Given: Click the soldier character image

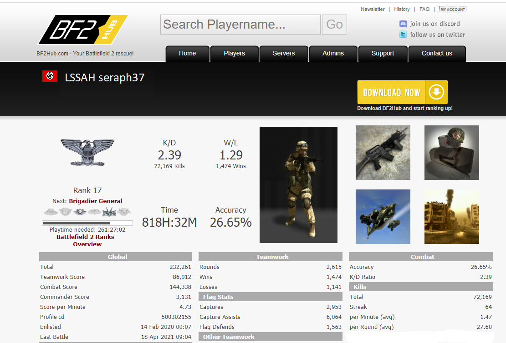Looking at the screenshot, I should (298, 185).
